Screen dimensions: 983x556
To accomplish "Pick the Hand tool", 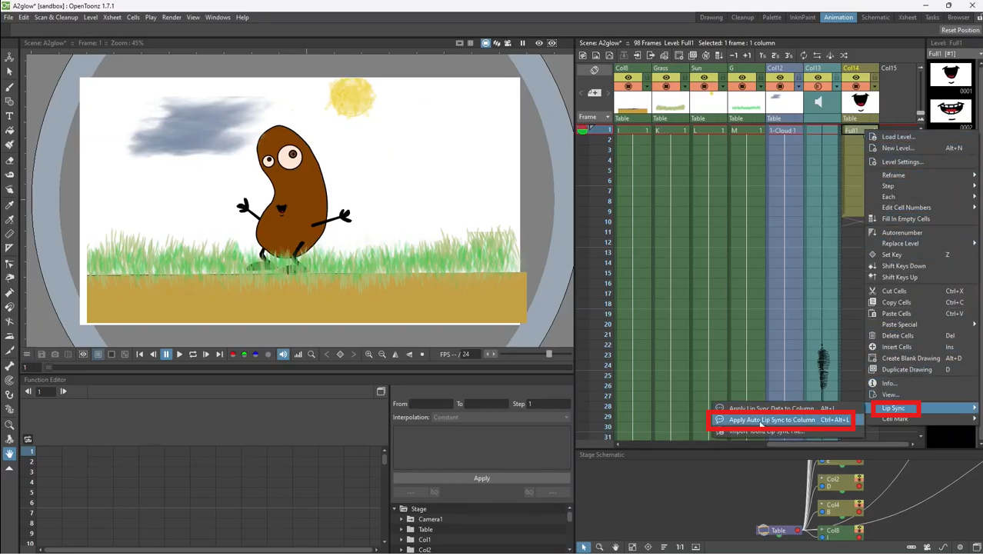I will click(9, 454).
